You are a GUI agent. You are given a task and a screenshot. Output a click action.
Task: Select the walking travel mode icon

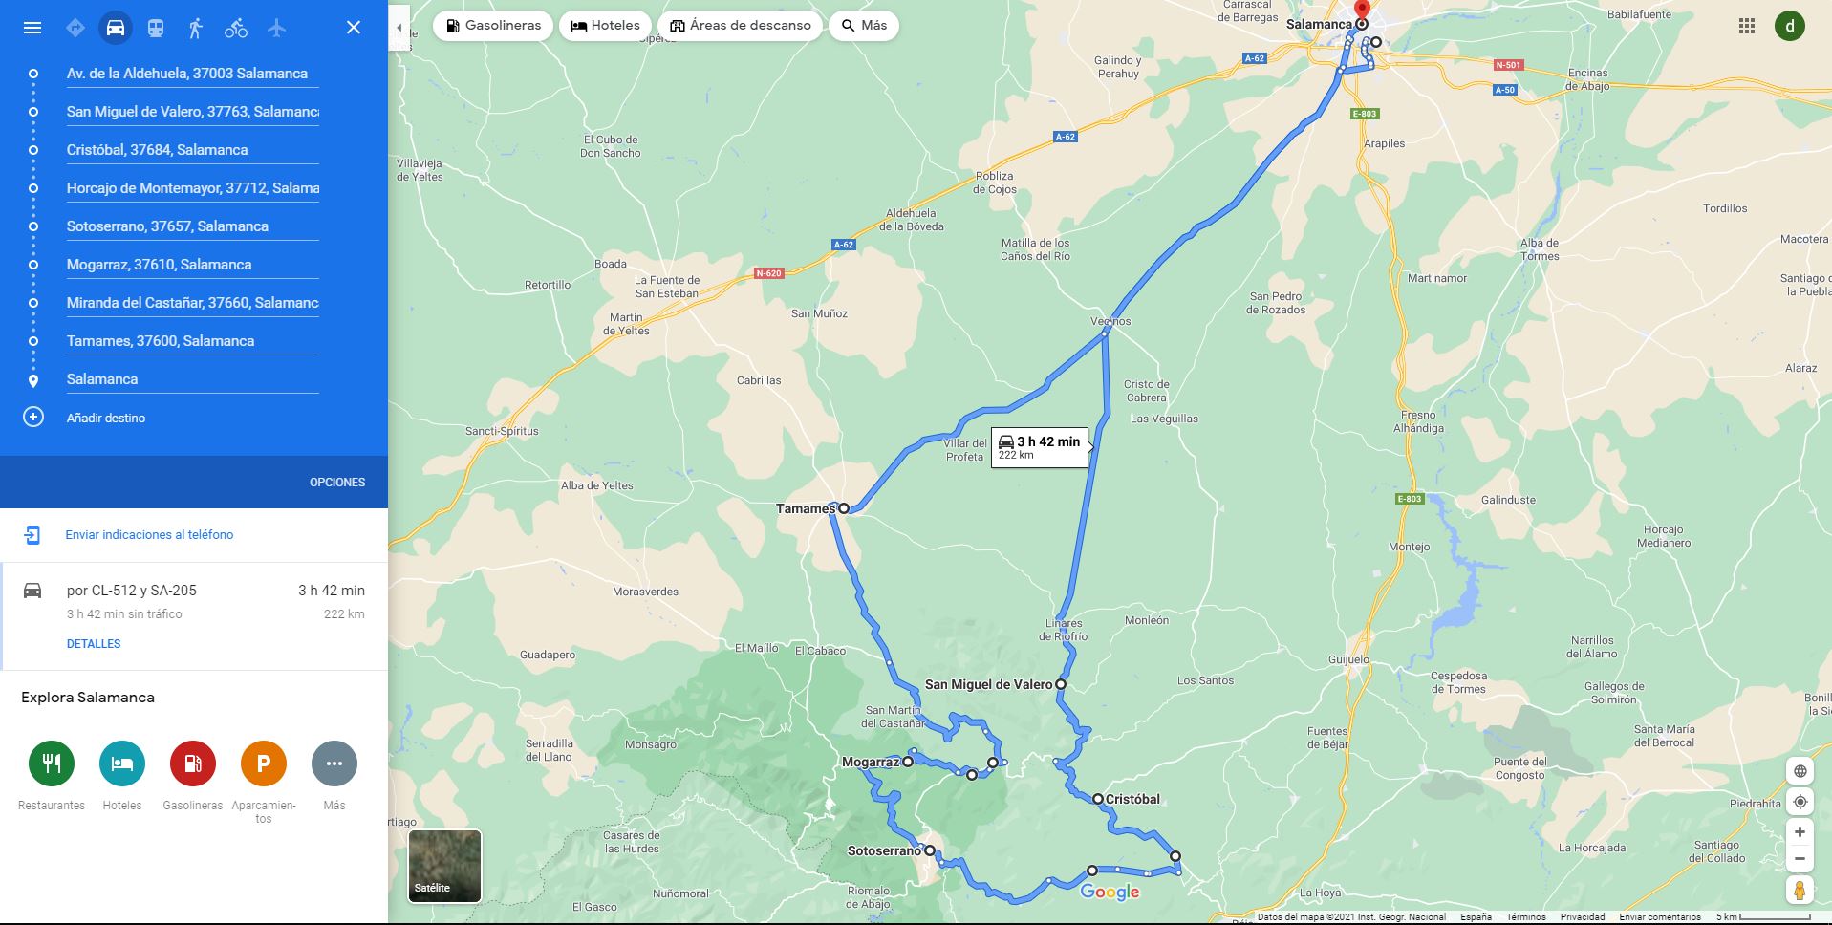(x=196, y=28)
